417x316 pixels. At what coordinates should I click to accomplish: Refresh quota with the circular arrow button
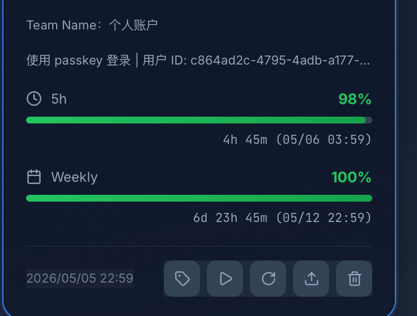pos(268,279)
